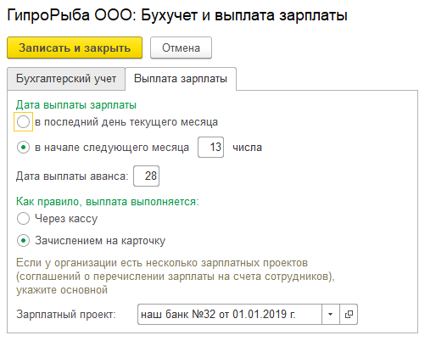Click the 'Дата выплаты зарплаты' green heading
This screenshot has width=436, height=341.
(76, 105)
